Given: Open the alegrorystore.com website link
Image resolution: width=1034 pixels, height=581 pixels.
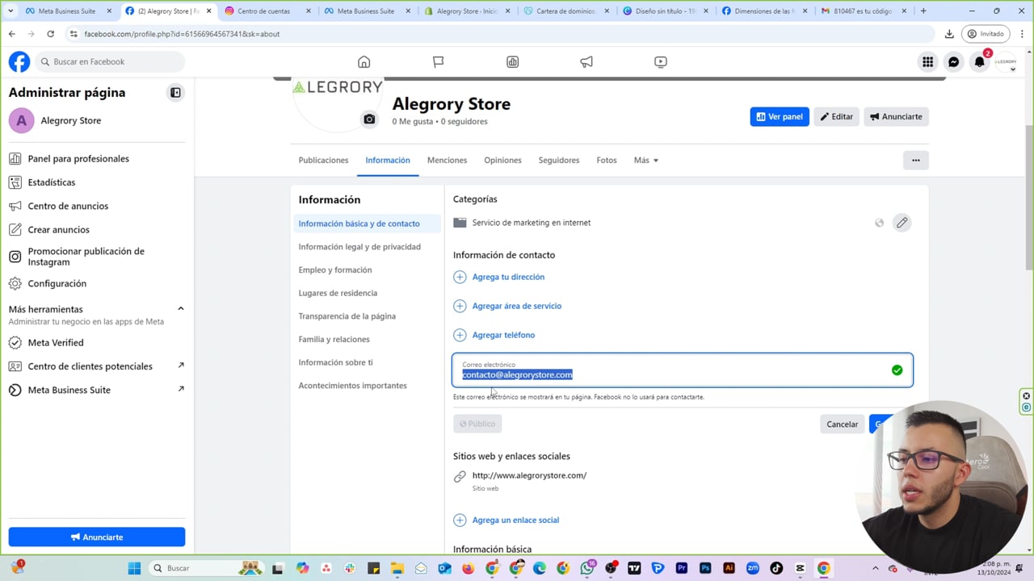Looking at the screenshot, I should click(529, 475).
